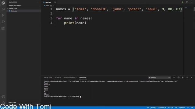Kill terminal with trash icon

point(183,78)
